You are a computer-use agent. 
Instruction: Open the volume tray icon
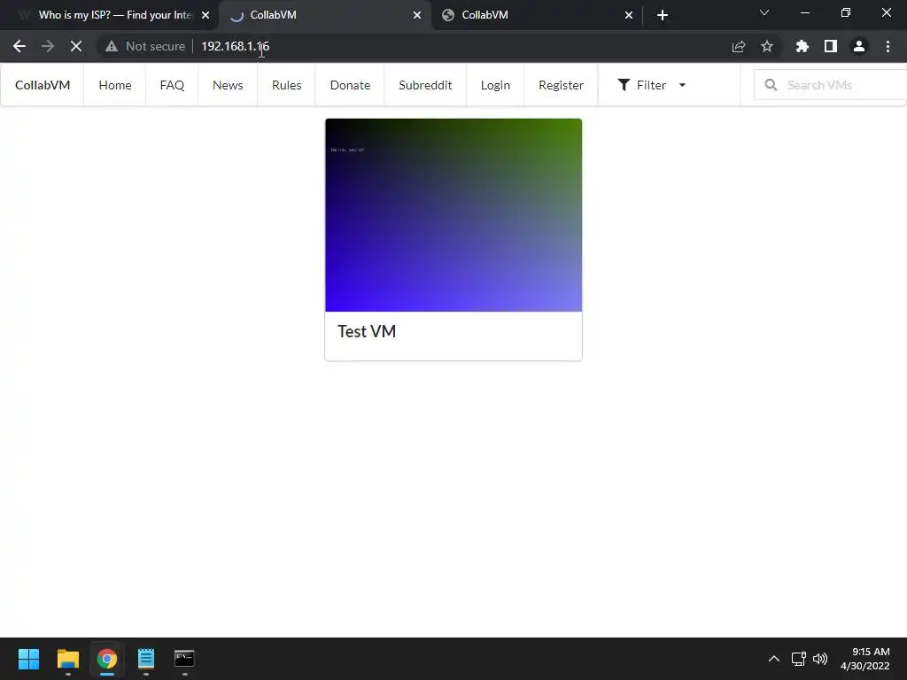(819, 659)
